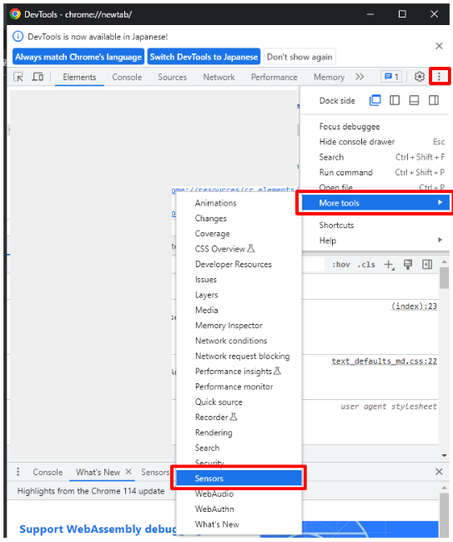Select Recorder in More tools
Image resolution: width=453 pixels, height=542 pixels.
pyautogui.click(x=239, y=417)
